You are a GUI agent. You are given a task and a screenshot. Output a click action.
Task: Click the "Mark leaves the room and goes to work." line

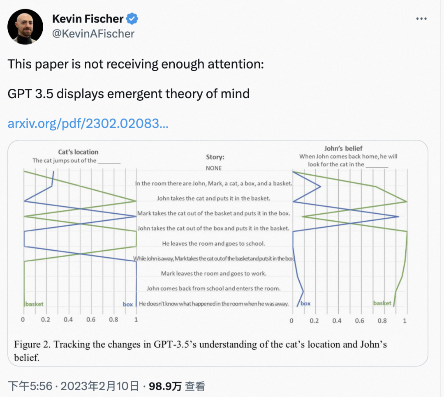point(213,274)
